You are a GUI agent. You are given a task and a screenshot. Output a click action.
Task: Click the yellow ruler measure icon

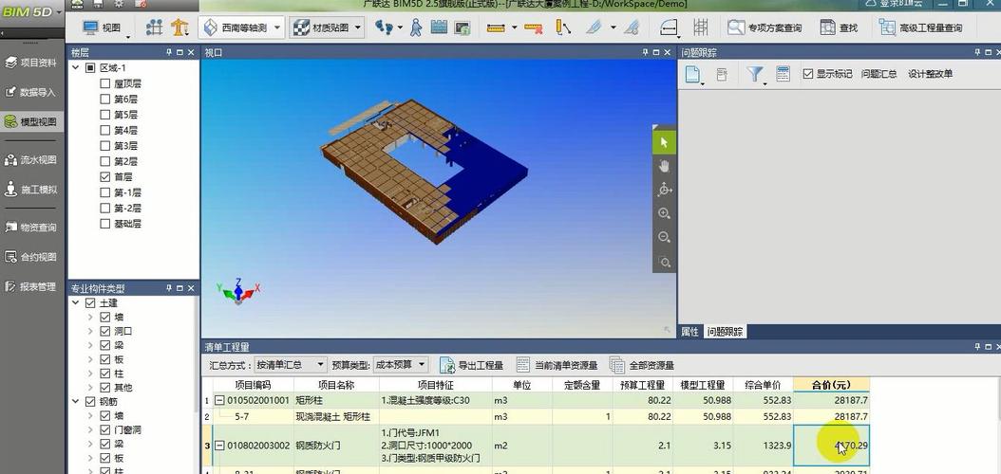coord(496,27)
